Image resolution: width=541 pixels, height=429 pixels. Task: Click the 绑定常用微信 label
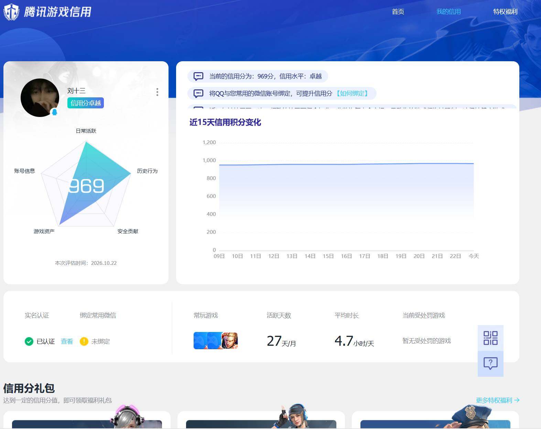click(x=98, y=315)
